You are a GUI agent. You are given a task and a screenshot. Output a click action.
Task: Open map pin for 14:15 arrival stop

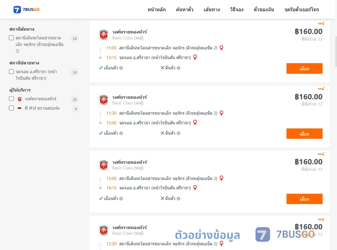click(x=195, y=187)
